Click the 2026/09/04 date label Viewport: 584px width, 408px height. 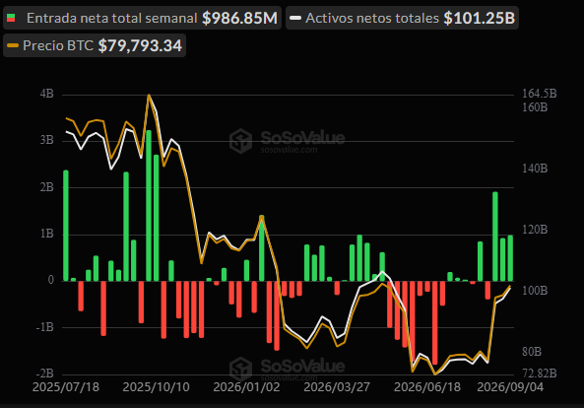click(510, 387)
